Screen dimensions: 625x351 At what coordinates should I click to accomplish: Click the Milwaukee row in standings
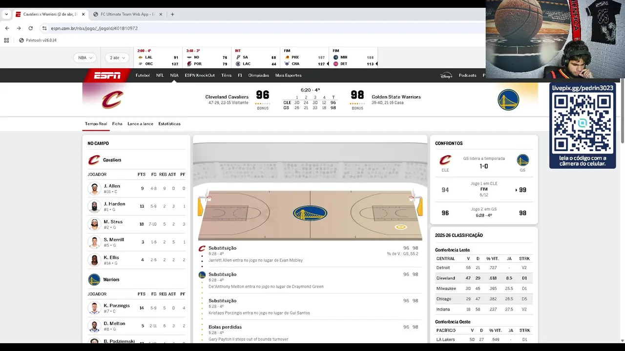[483, 289]
